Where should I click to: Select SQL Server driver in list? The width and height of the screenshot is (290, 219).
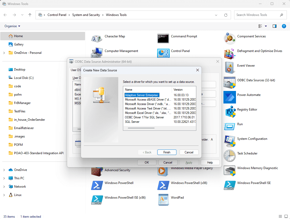pyautogui.click(x=132, y=122)
